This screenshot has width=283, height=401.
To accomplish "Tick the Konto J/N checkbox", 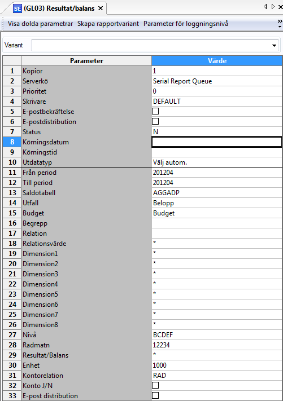I will pos(155,385).
